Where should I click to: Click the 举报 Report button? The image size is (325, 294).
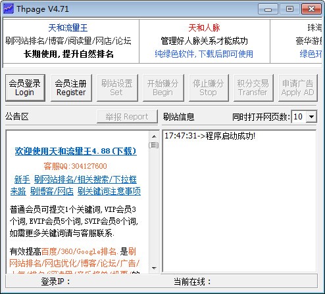click(x=127, y=117)
